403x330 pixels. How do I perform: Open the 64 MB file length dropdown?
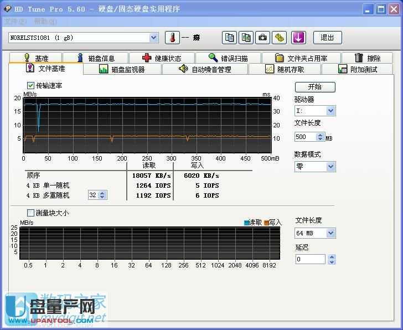click(330, 233)
